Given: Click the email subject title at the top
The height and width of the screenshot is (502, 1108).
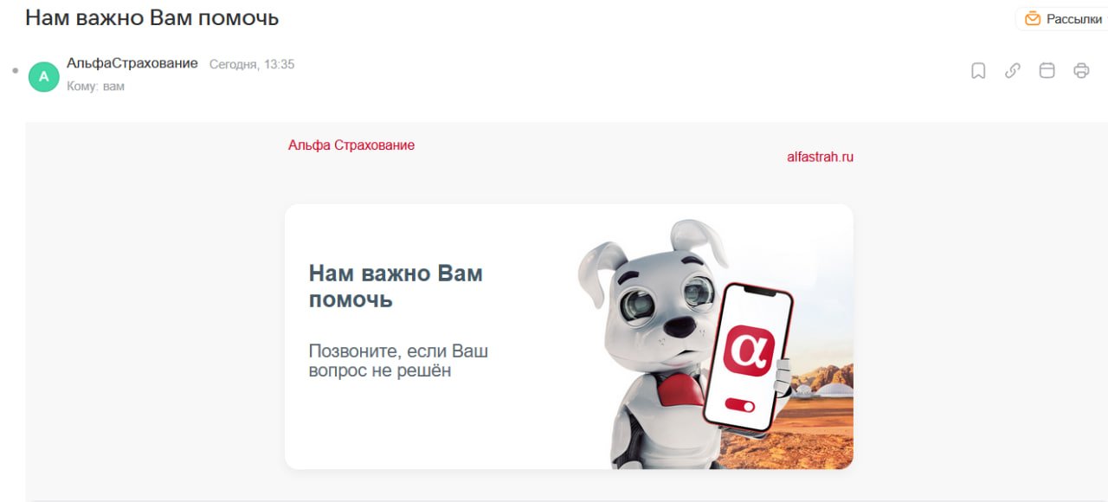Looking at the screenshot, I should click(152, 17).
